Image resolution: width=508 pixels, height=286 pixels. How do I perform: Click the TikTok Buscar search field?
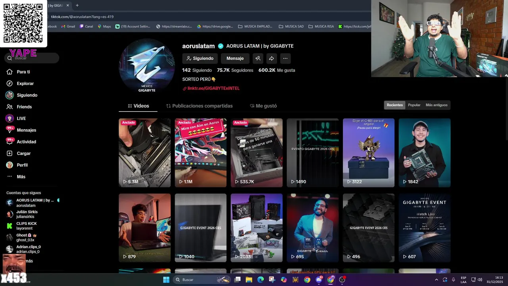[x=33, y=58]
